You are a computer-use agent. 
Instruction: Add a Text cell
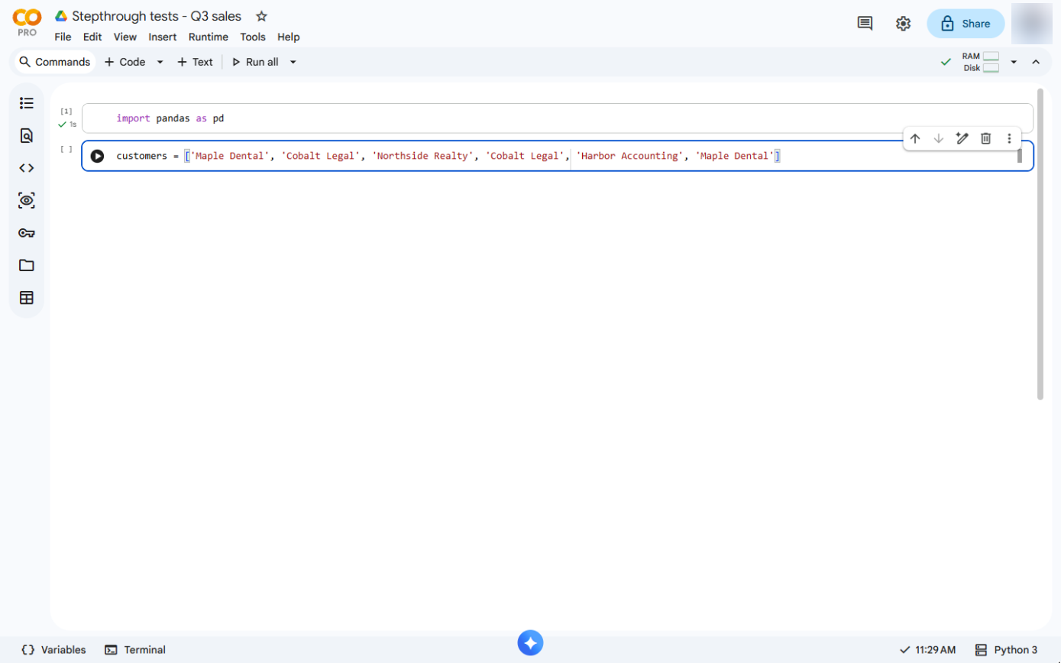click(195, 62)
